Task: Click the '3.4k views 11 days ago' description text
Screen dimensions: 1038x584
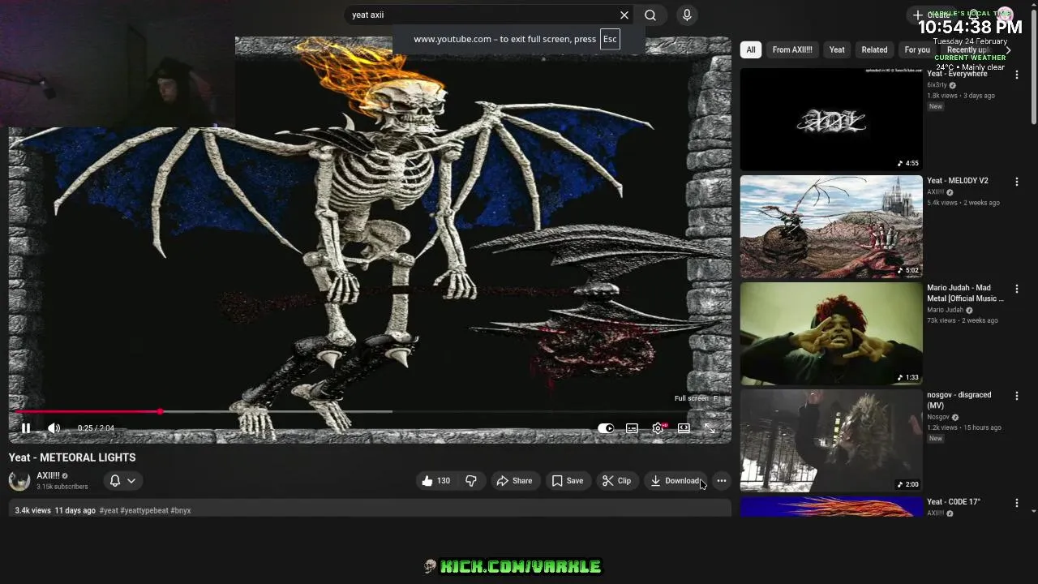Action: point(55,510)
